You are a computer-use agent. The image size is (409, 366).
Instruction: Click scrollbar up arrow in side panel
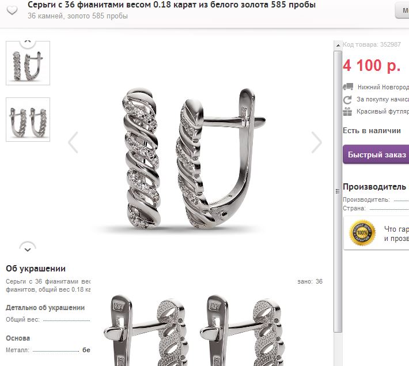click(x=338, y=45)
